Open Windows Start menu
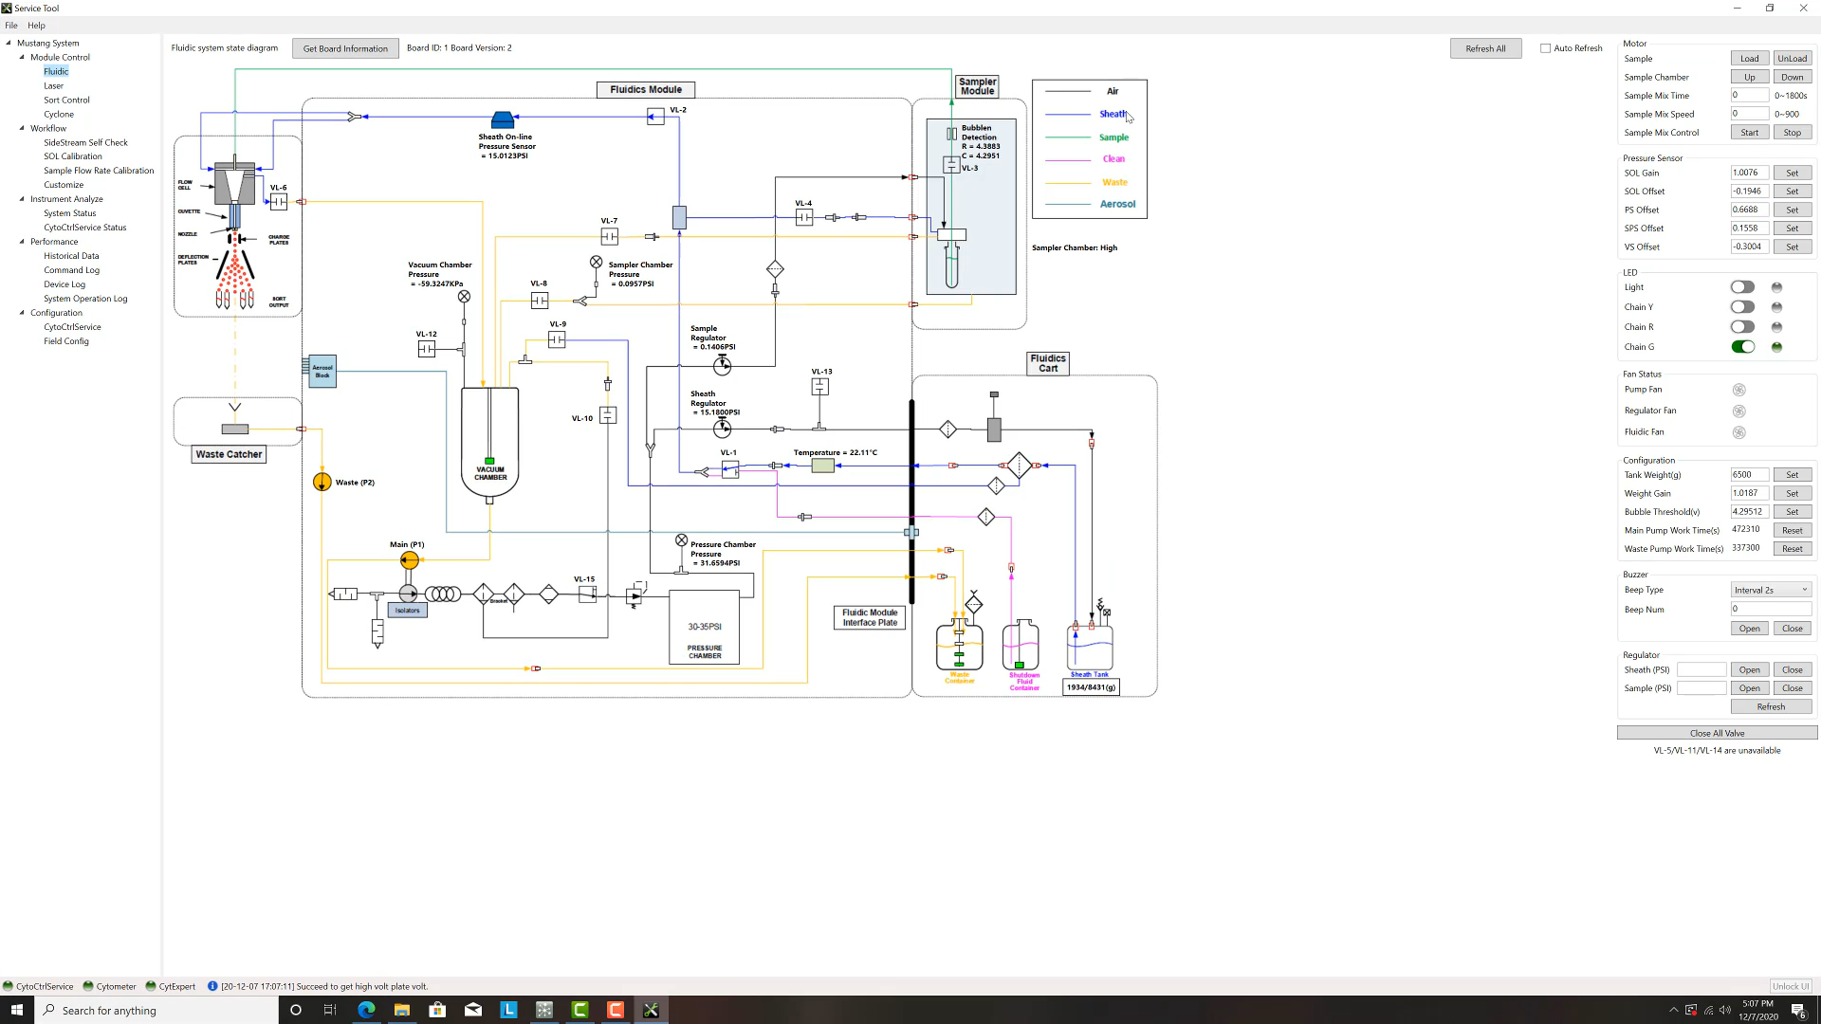Screen dimensions: 1821x1024 click(x=17, y=1010)
